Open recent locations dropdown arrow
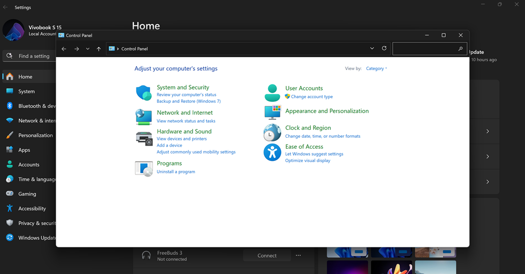The width and height of the screenshot is (525, 274). click(88, 49)
